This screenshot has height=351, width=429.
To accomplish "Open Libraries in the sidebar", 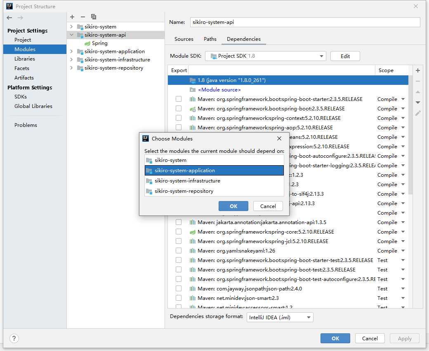I will pyautogui.click(x=25, y=59).
